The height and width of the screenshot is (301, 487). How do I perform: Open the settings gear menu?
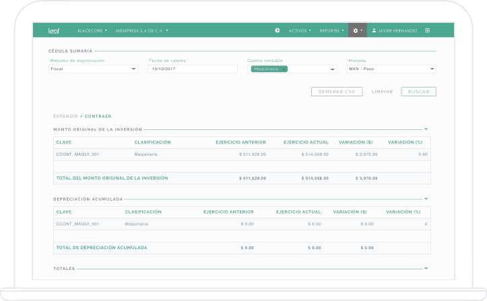357,30
